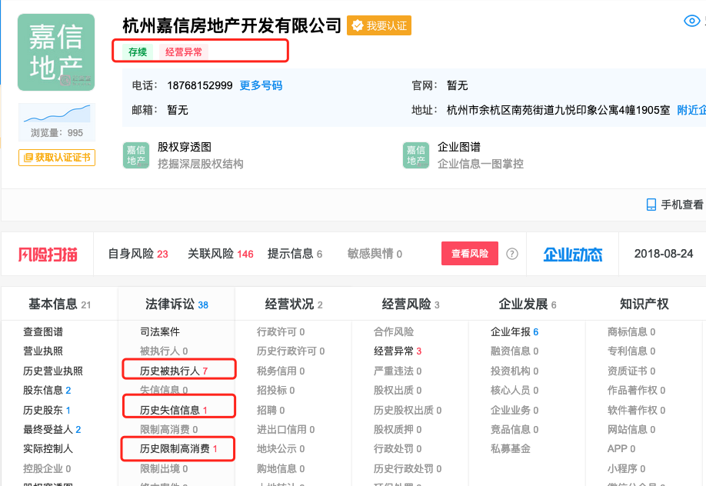Screen dimensions: 706x486
Task: Open the 股权穿透图 icon card
Action: click(136, 155)
